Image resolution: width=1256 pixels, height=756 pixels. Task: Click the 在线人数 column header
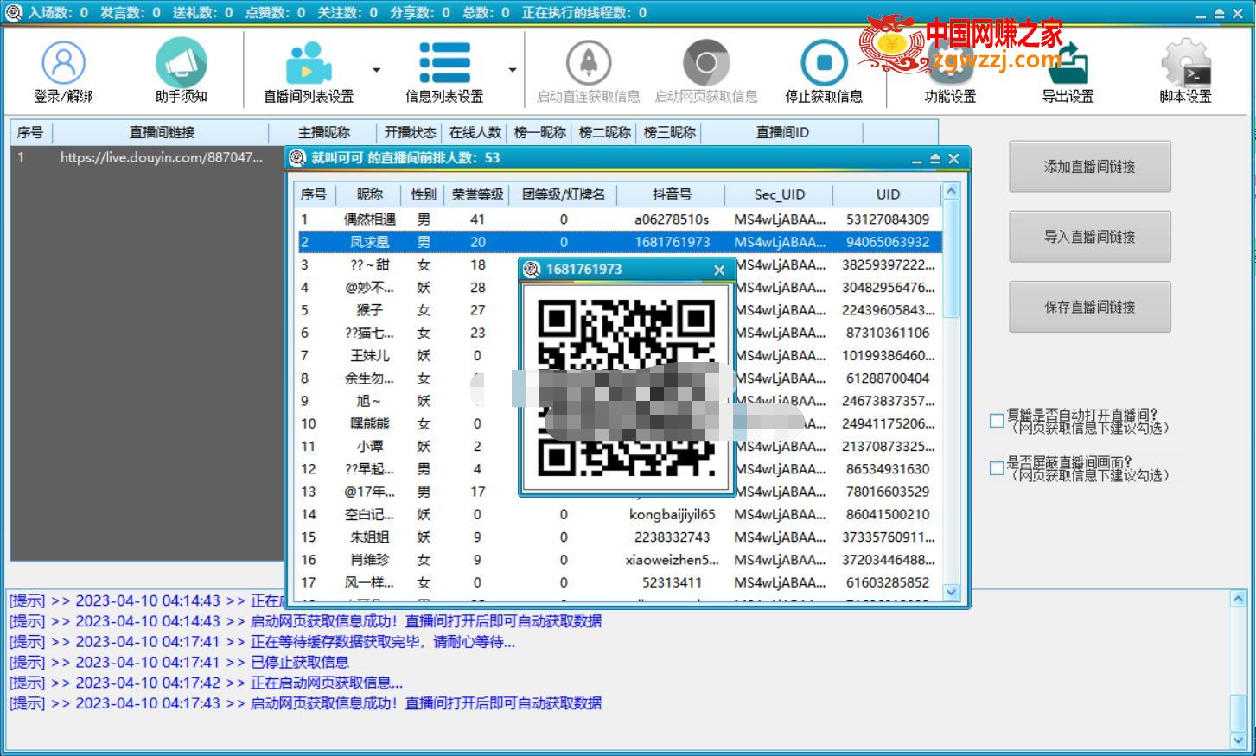pyautogui.click(x=475, y=132)
